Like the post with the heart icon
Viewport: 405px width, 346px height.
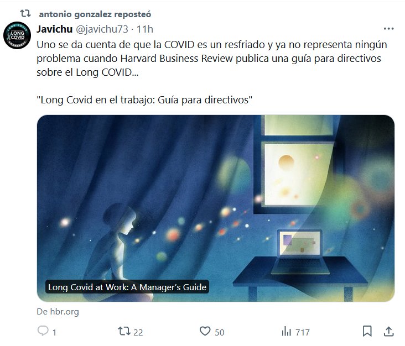tap(205, 331)
